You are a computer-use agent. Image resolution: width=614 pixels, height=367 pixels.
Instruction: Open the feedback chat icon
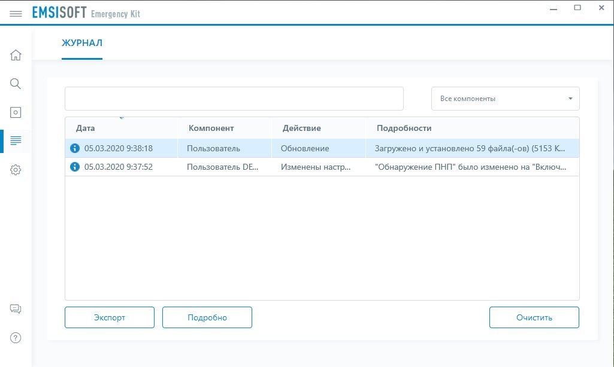pyautogui.click(x=16, y=309)
